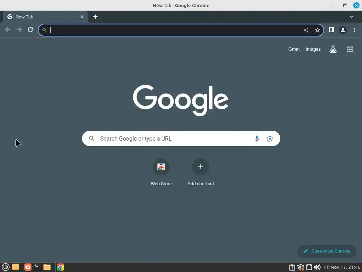The height and width of the screenshot is (272, 362).
Task: Open the terminal from the taskbar
Action: coord(37,267)
